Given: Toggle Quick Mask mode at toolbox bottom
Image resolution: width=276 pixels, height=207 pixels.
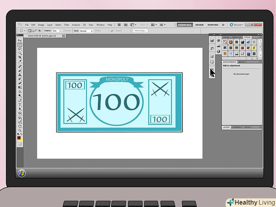Looking at the screenshot, I should click(x=20, y=144).
